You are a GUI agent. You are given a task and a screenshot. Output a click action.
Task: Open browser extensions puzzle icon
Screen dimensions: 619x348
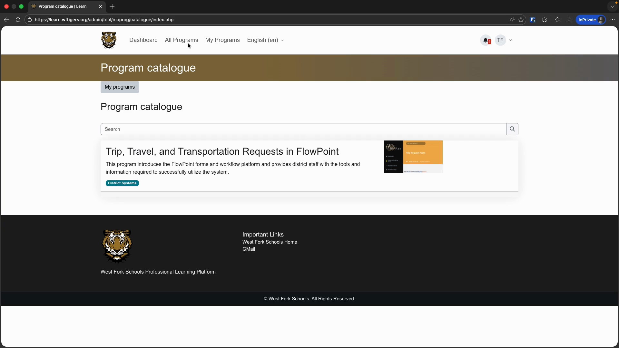pyautogui.click(x=545, y=20)
